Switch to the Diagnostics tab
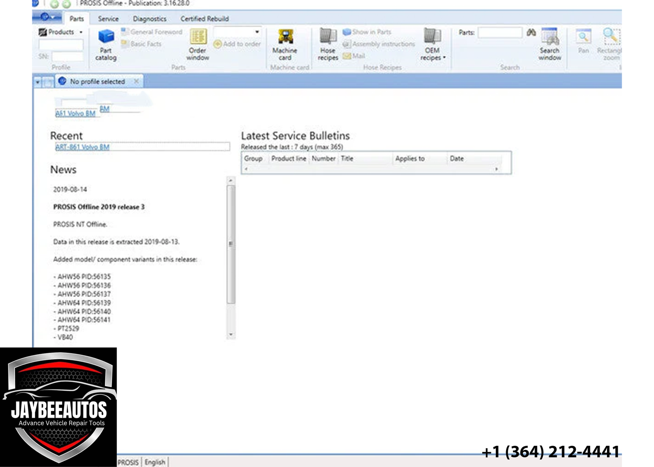 pyautogui.click(x=150, y=19)
